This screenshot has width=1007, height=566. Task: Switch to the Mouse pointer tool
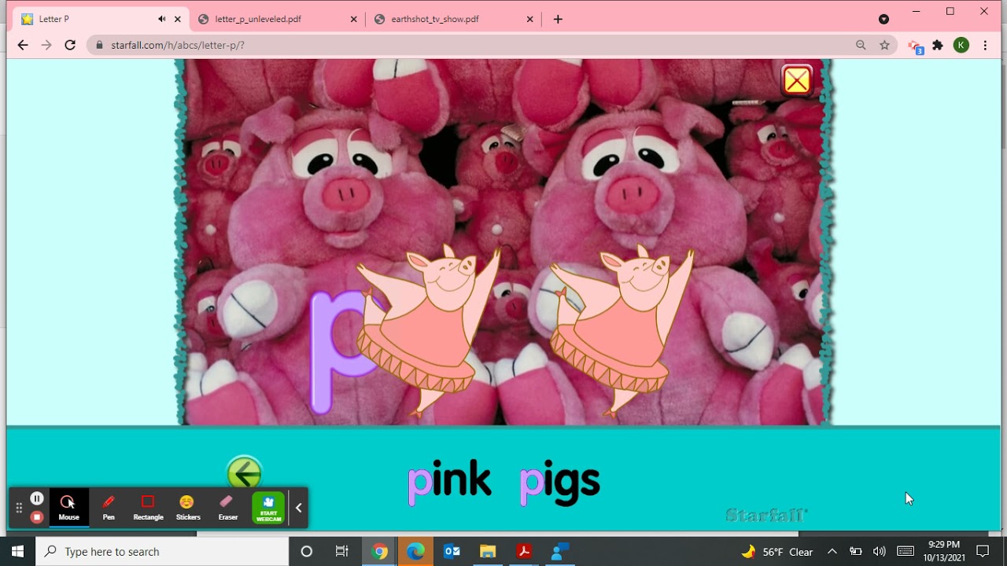(x=68, y=508)
